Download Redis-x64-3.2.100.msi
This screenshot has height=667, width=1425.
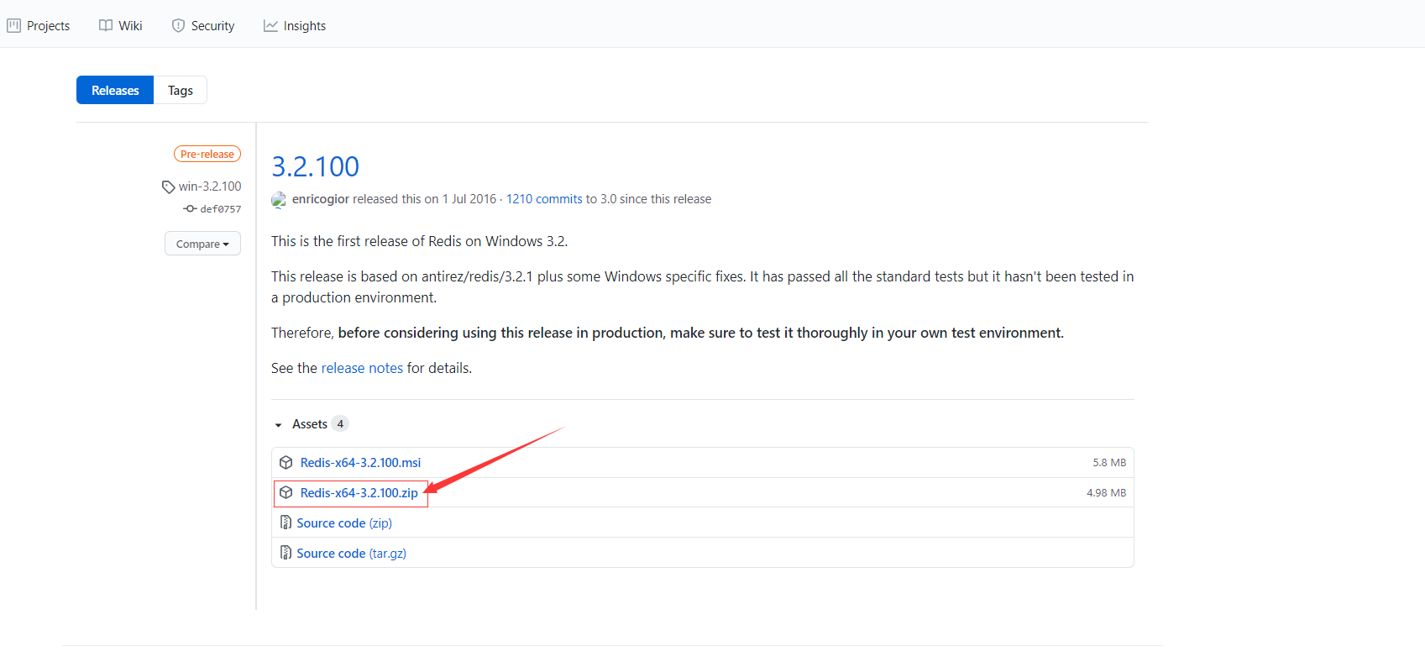point(360,463)
